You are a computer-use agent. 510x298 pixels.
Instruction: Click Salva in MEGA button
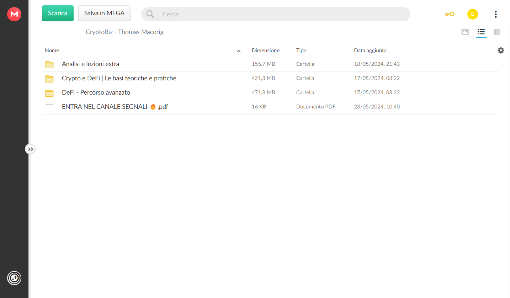point(104,13)
